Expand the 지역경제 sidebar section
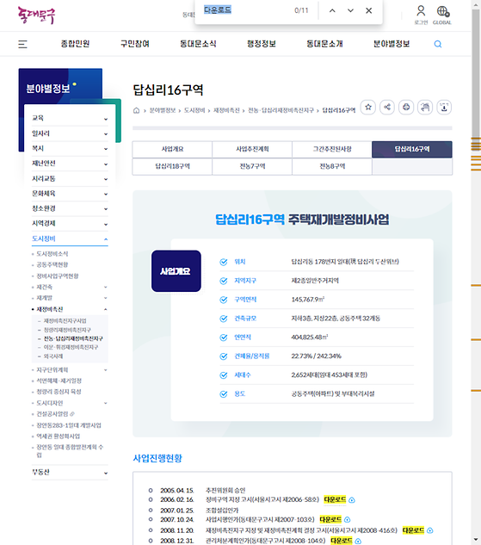The width and height of the screenshot is (481, 545). [x=70, y=224]
